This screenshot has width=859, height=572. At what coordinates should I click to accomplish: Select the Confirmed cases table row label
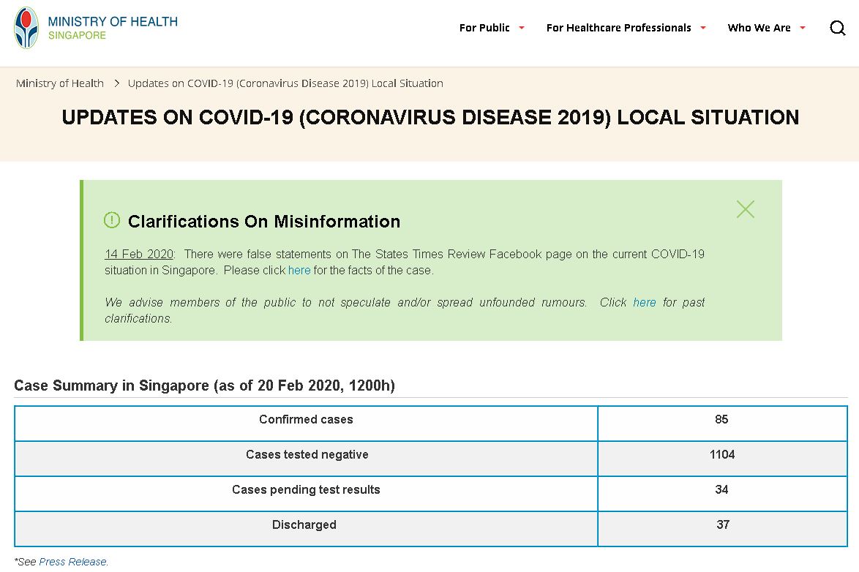[306, 420]
